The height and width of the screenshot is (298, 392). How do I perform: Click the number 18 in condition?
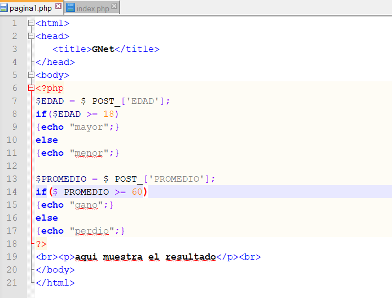tap(109, 114)
